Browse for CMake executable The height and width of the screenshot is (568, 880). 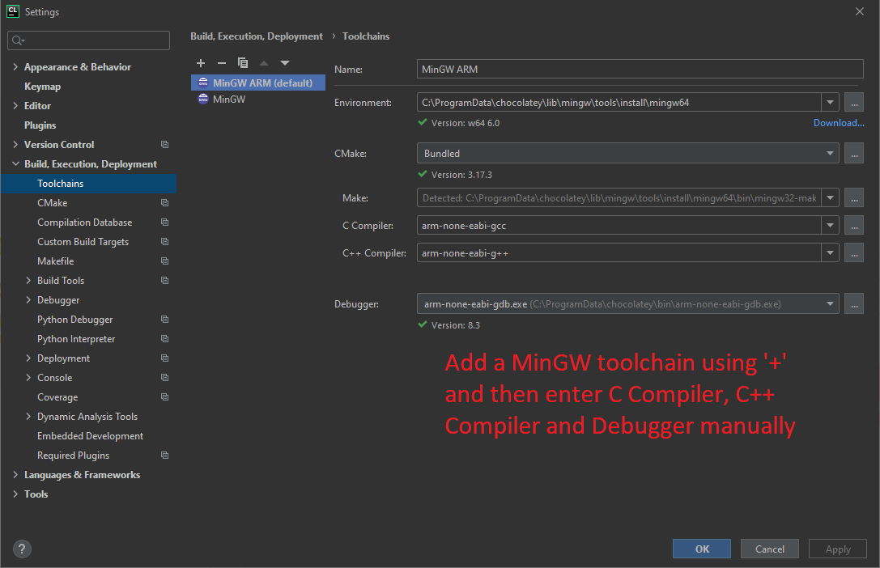tap(853, 153)
